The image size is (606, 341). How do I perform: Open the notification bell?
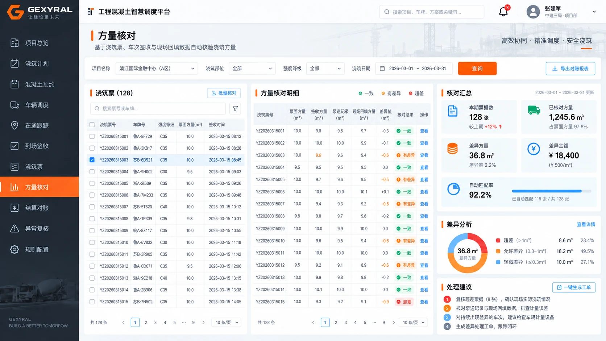(x=503, y=12)
